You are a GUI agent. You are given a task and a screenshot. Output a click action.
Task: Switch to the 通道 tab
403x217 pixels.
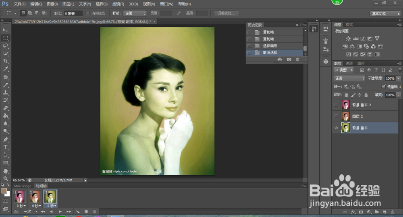(349, 64)
